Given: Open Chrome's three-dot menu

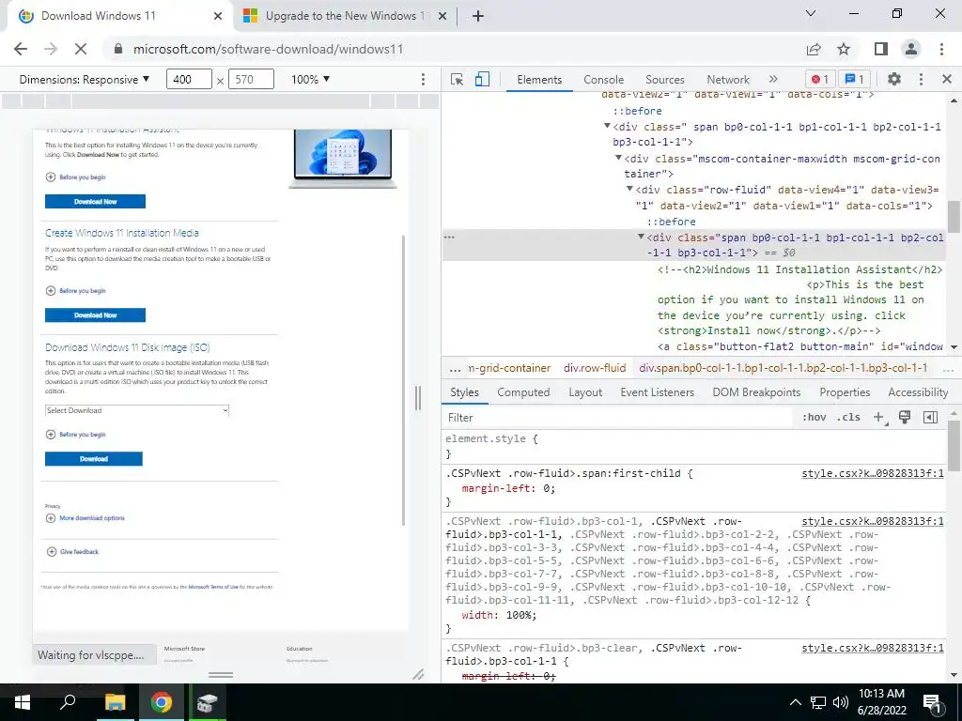Looking at the screenshot, I should coord(941,49).
